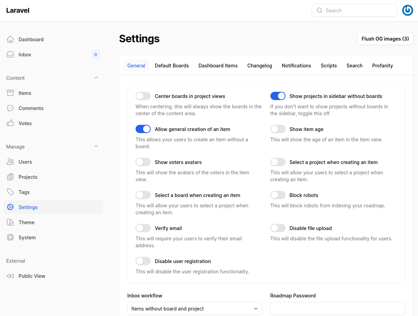Open the Public View link
The image size is (418, 316).
pos(53,276)
